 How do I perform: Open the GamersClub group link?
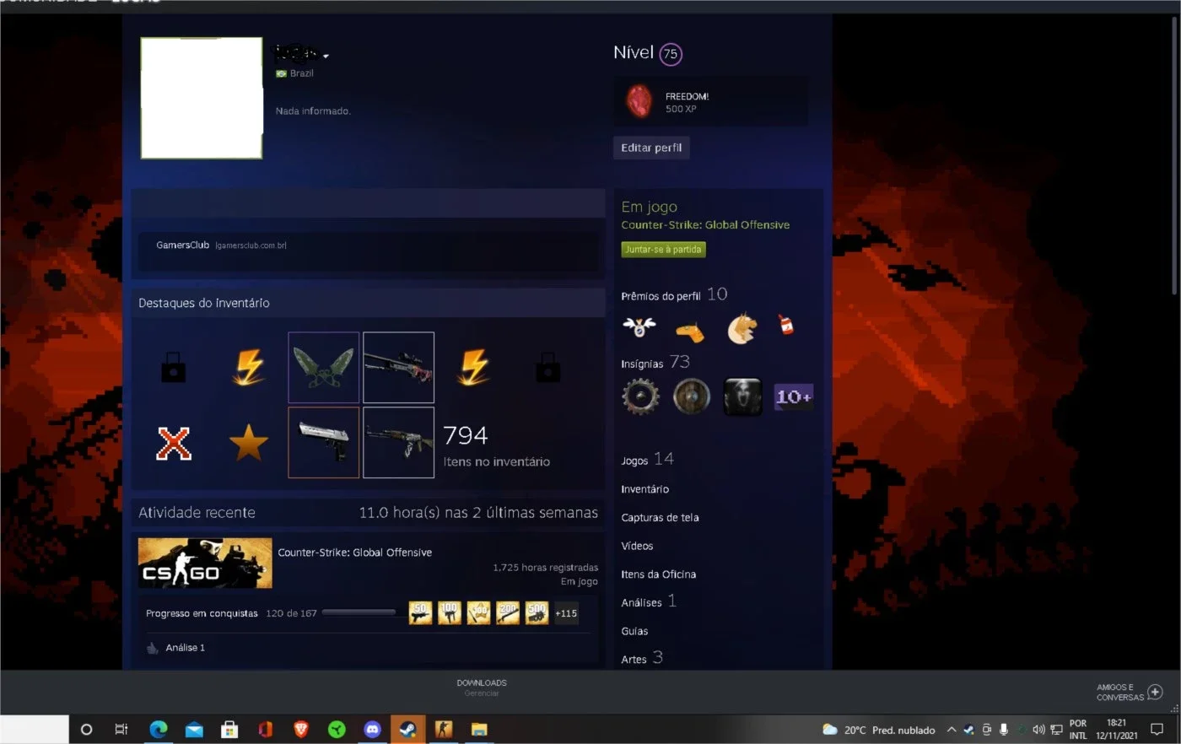point(182,245)
